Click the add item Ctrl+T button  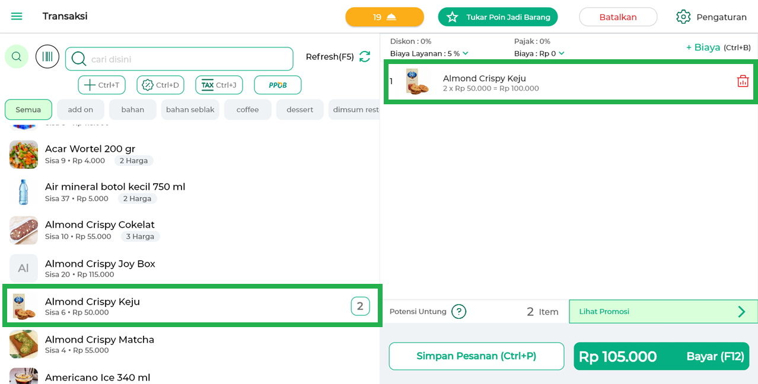tap(101, 85)
